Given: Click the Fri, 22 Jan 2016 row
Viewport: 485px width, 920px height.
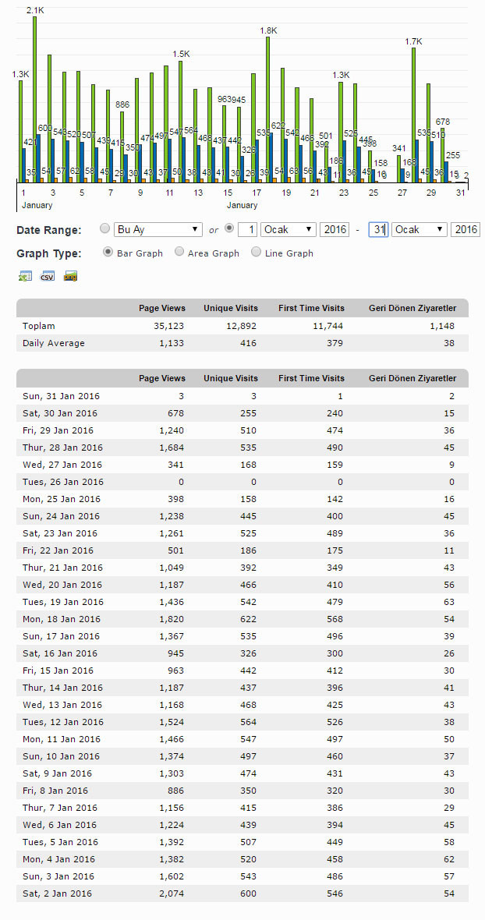Looking at the screenshot, I should point(242,550).
